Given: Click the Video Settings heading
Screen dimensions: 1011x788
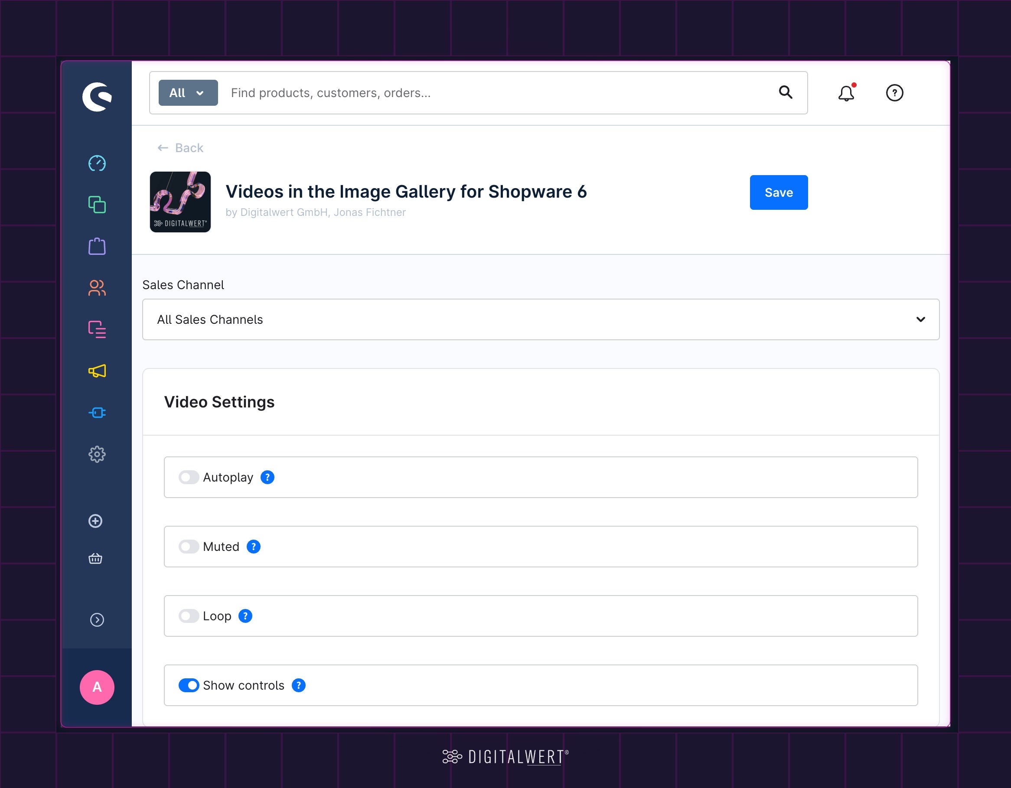Looking at the screenshot, I should click(219, 402).
